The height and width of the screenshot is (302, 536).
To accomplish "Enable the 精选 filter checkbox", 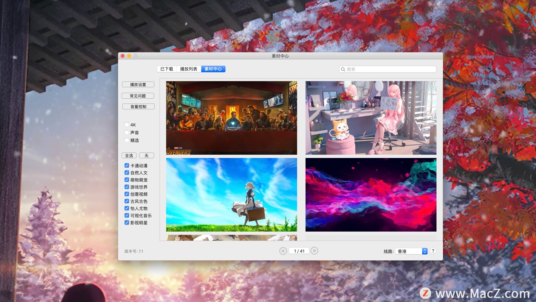I will click(127, 140).
